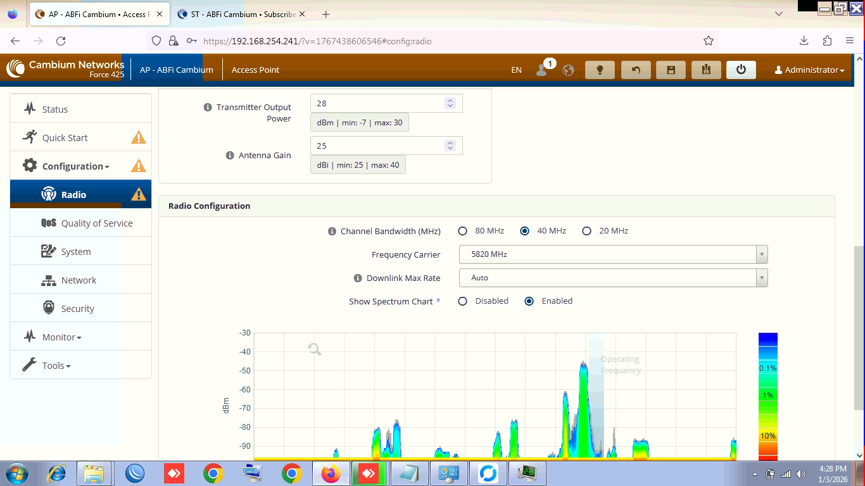
Task: Click the floppy disk save button
Action: tap(671, 70)
